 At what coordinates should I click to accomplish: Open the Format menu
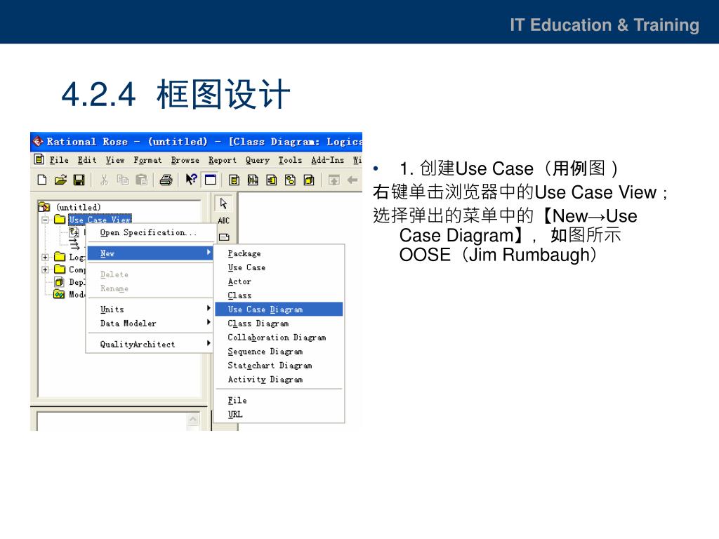[x=147, y=160]
